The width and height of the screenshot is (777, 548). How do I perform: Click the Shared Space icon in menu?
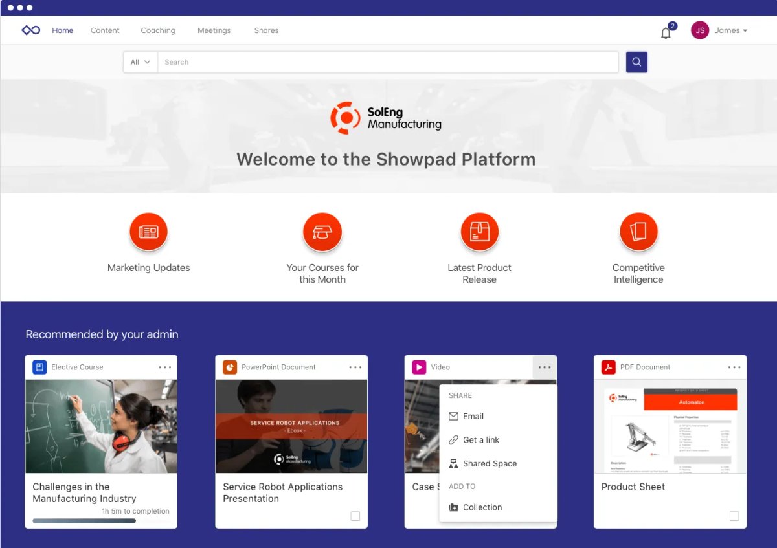click(x=453, y=464)
